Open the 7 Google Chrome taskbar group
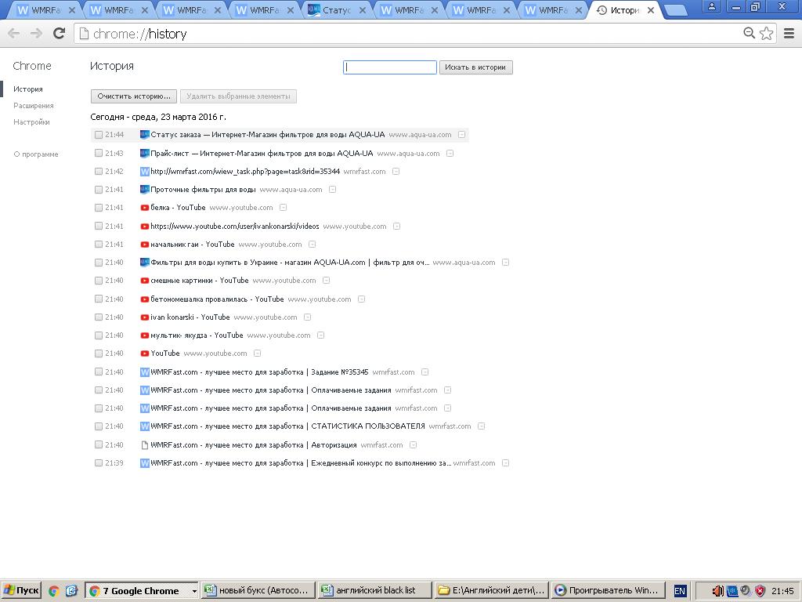Image resolution: width=802 pixels, height=602 pixels. [141, 591]
